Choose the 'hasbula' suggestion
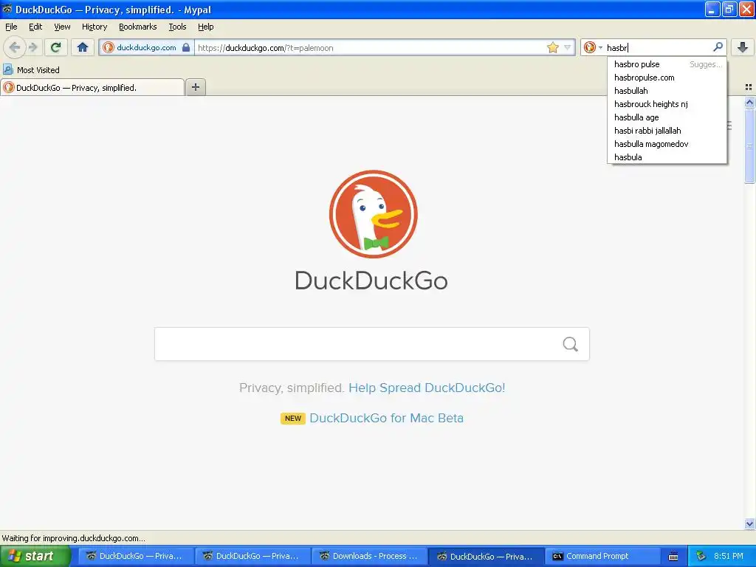This screenshot has width=756, height=567. pyautogui.click(x=667, y=157)
